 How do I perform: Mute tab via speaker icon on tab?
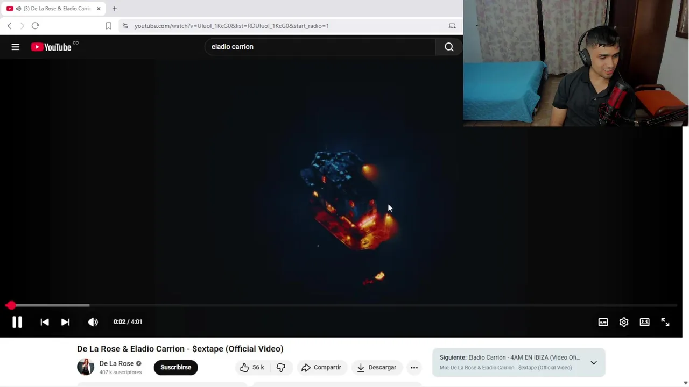(18, 9)
